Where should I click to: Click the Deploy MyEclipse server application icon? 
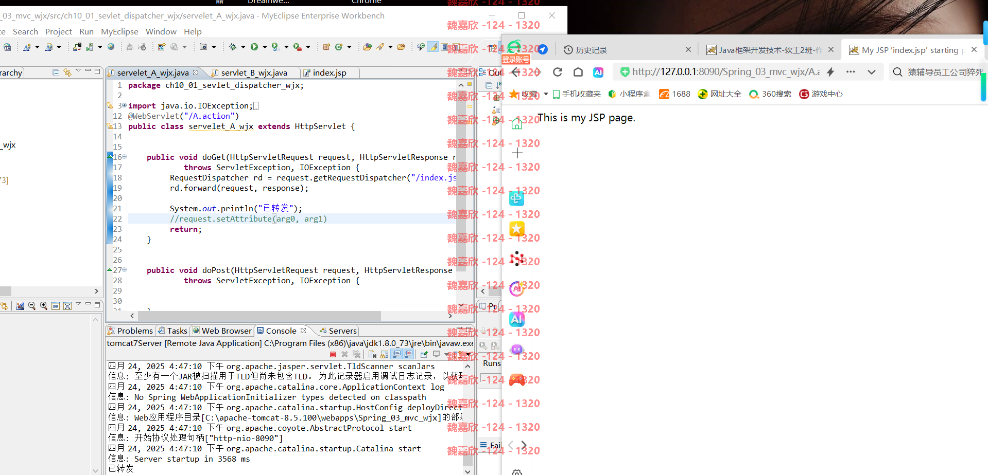tap(77, 47)
